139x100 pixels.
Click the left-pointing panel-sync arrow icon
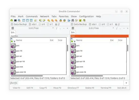(x=40, y=20)
